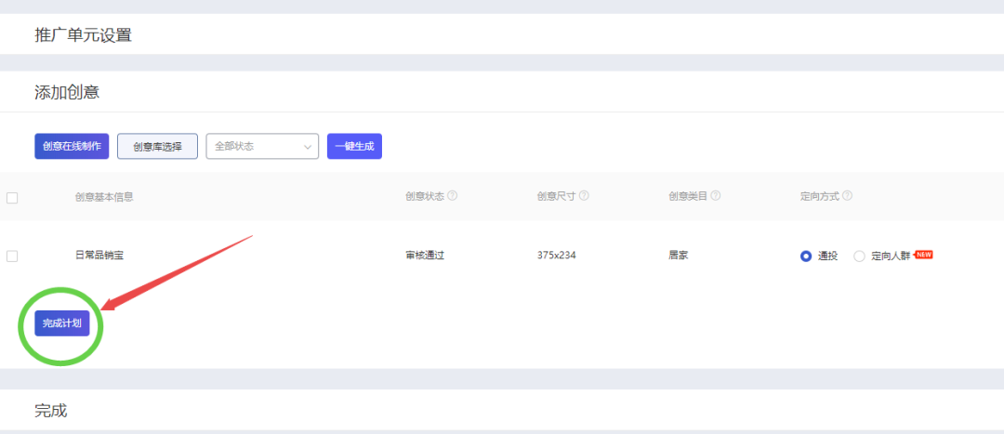
Task: Open the help icon next to 定向方式
Action: coord(847,196)
